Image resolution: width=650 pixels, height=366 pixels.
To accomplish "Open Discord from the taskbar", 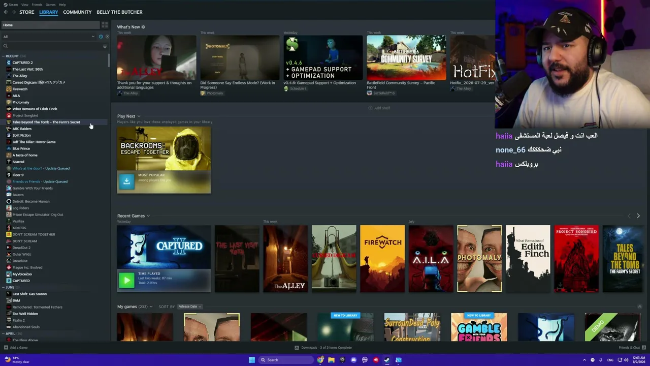I will click(353, 360).
